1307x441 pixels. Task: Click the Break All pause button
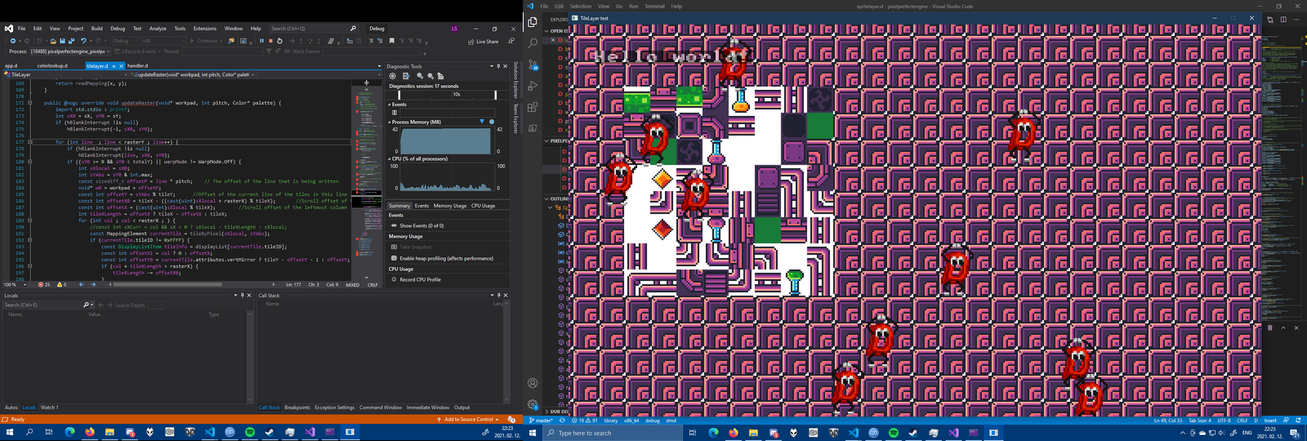coord(261,41)
